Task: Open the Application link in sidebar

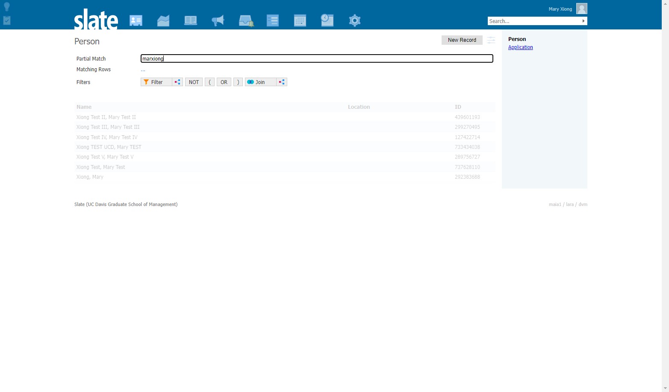Action: pos(521,47)
